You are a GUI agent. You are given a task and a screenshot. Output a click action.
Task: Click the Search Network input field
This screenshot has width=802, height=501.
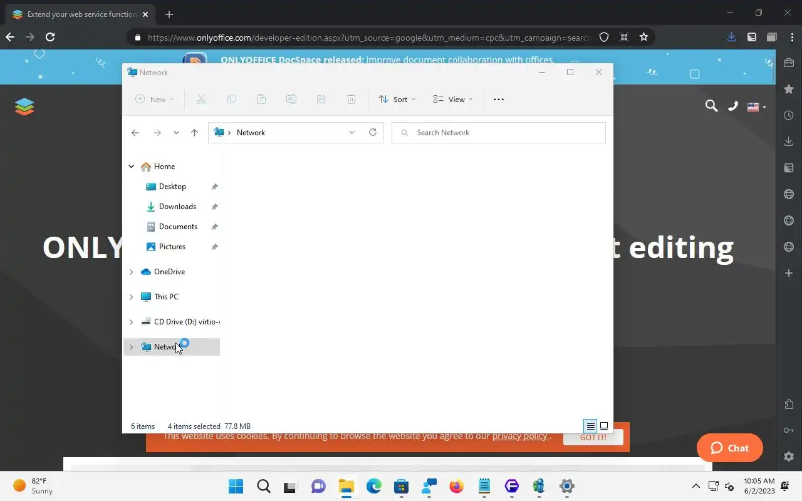click(499, 133)
